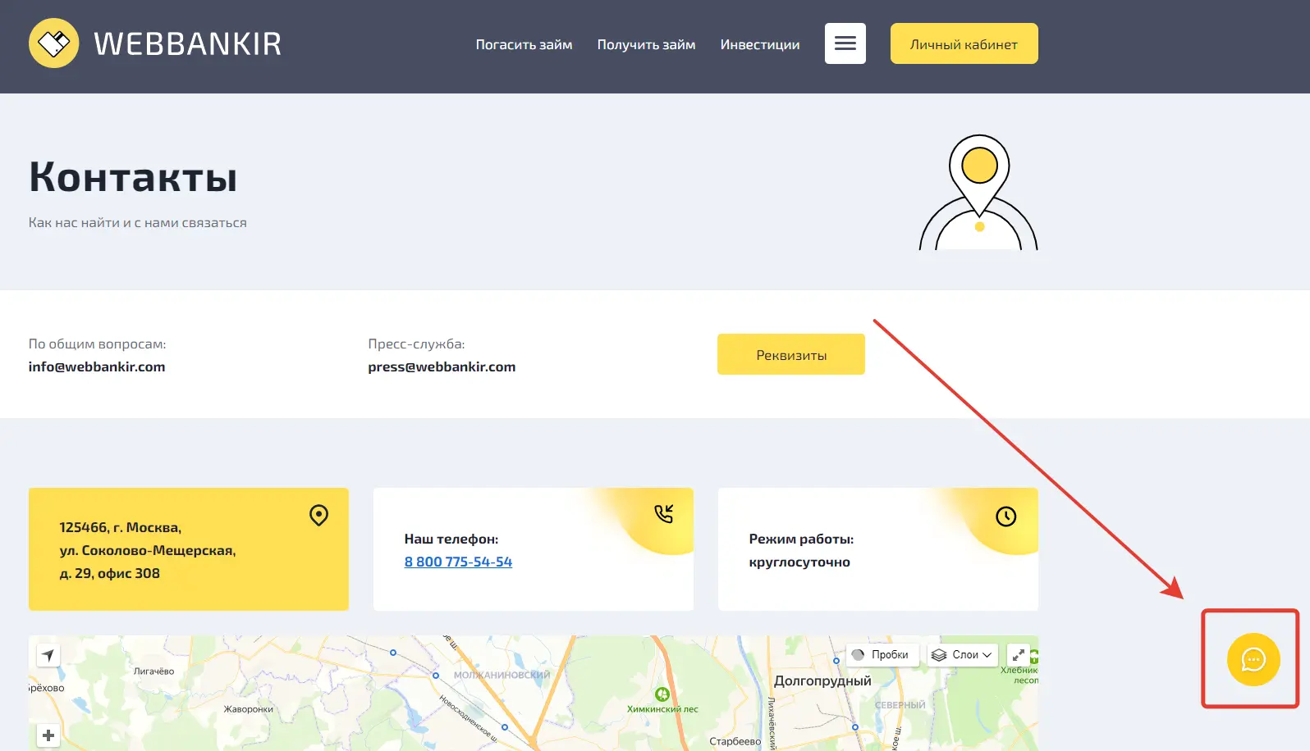
Task: Click Лигачёво label on map
Action: pyautogui.click(x=153, y=671)
